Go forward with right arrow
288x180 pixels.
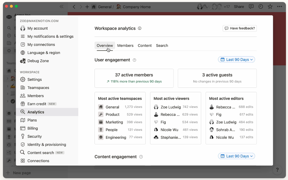click(81, 7)
